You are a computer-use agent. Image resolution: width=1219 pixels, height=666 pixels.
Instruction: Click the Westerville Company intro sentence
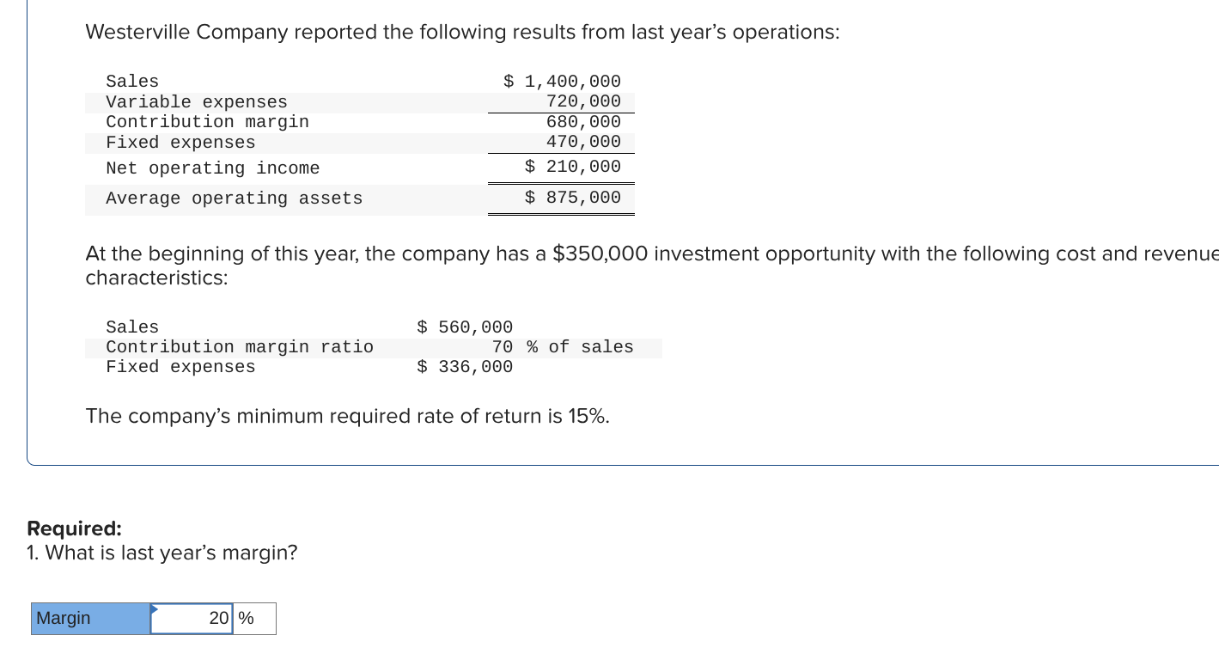(462, 33)
